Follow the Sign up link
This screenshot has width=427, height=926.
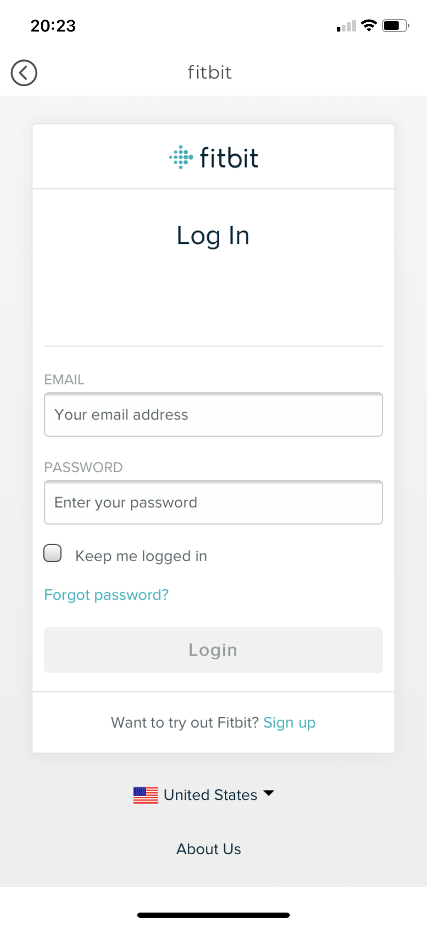coord(289,722)
